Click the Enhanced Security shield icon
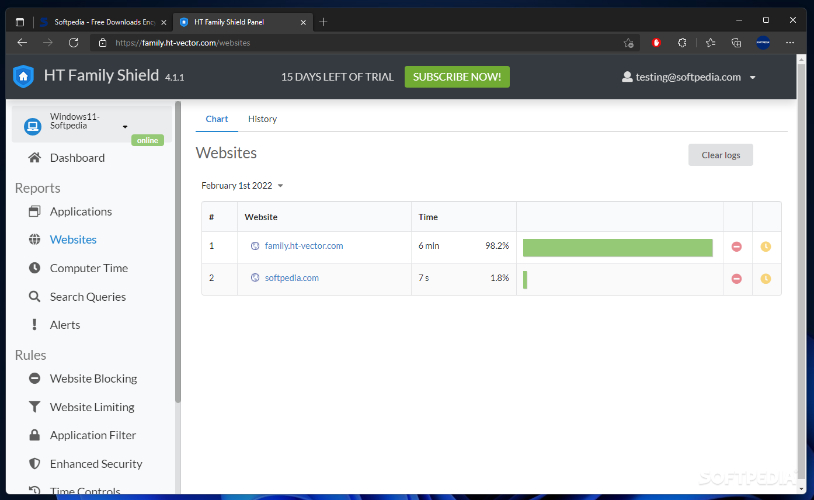Viewport: 814px width, 500px height. click(x=35, y=464)
